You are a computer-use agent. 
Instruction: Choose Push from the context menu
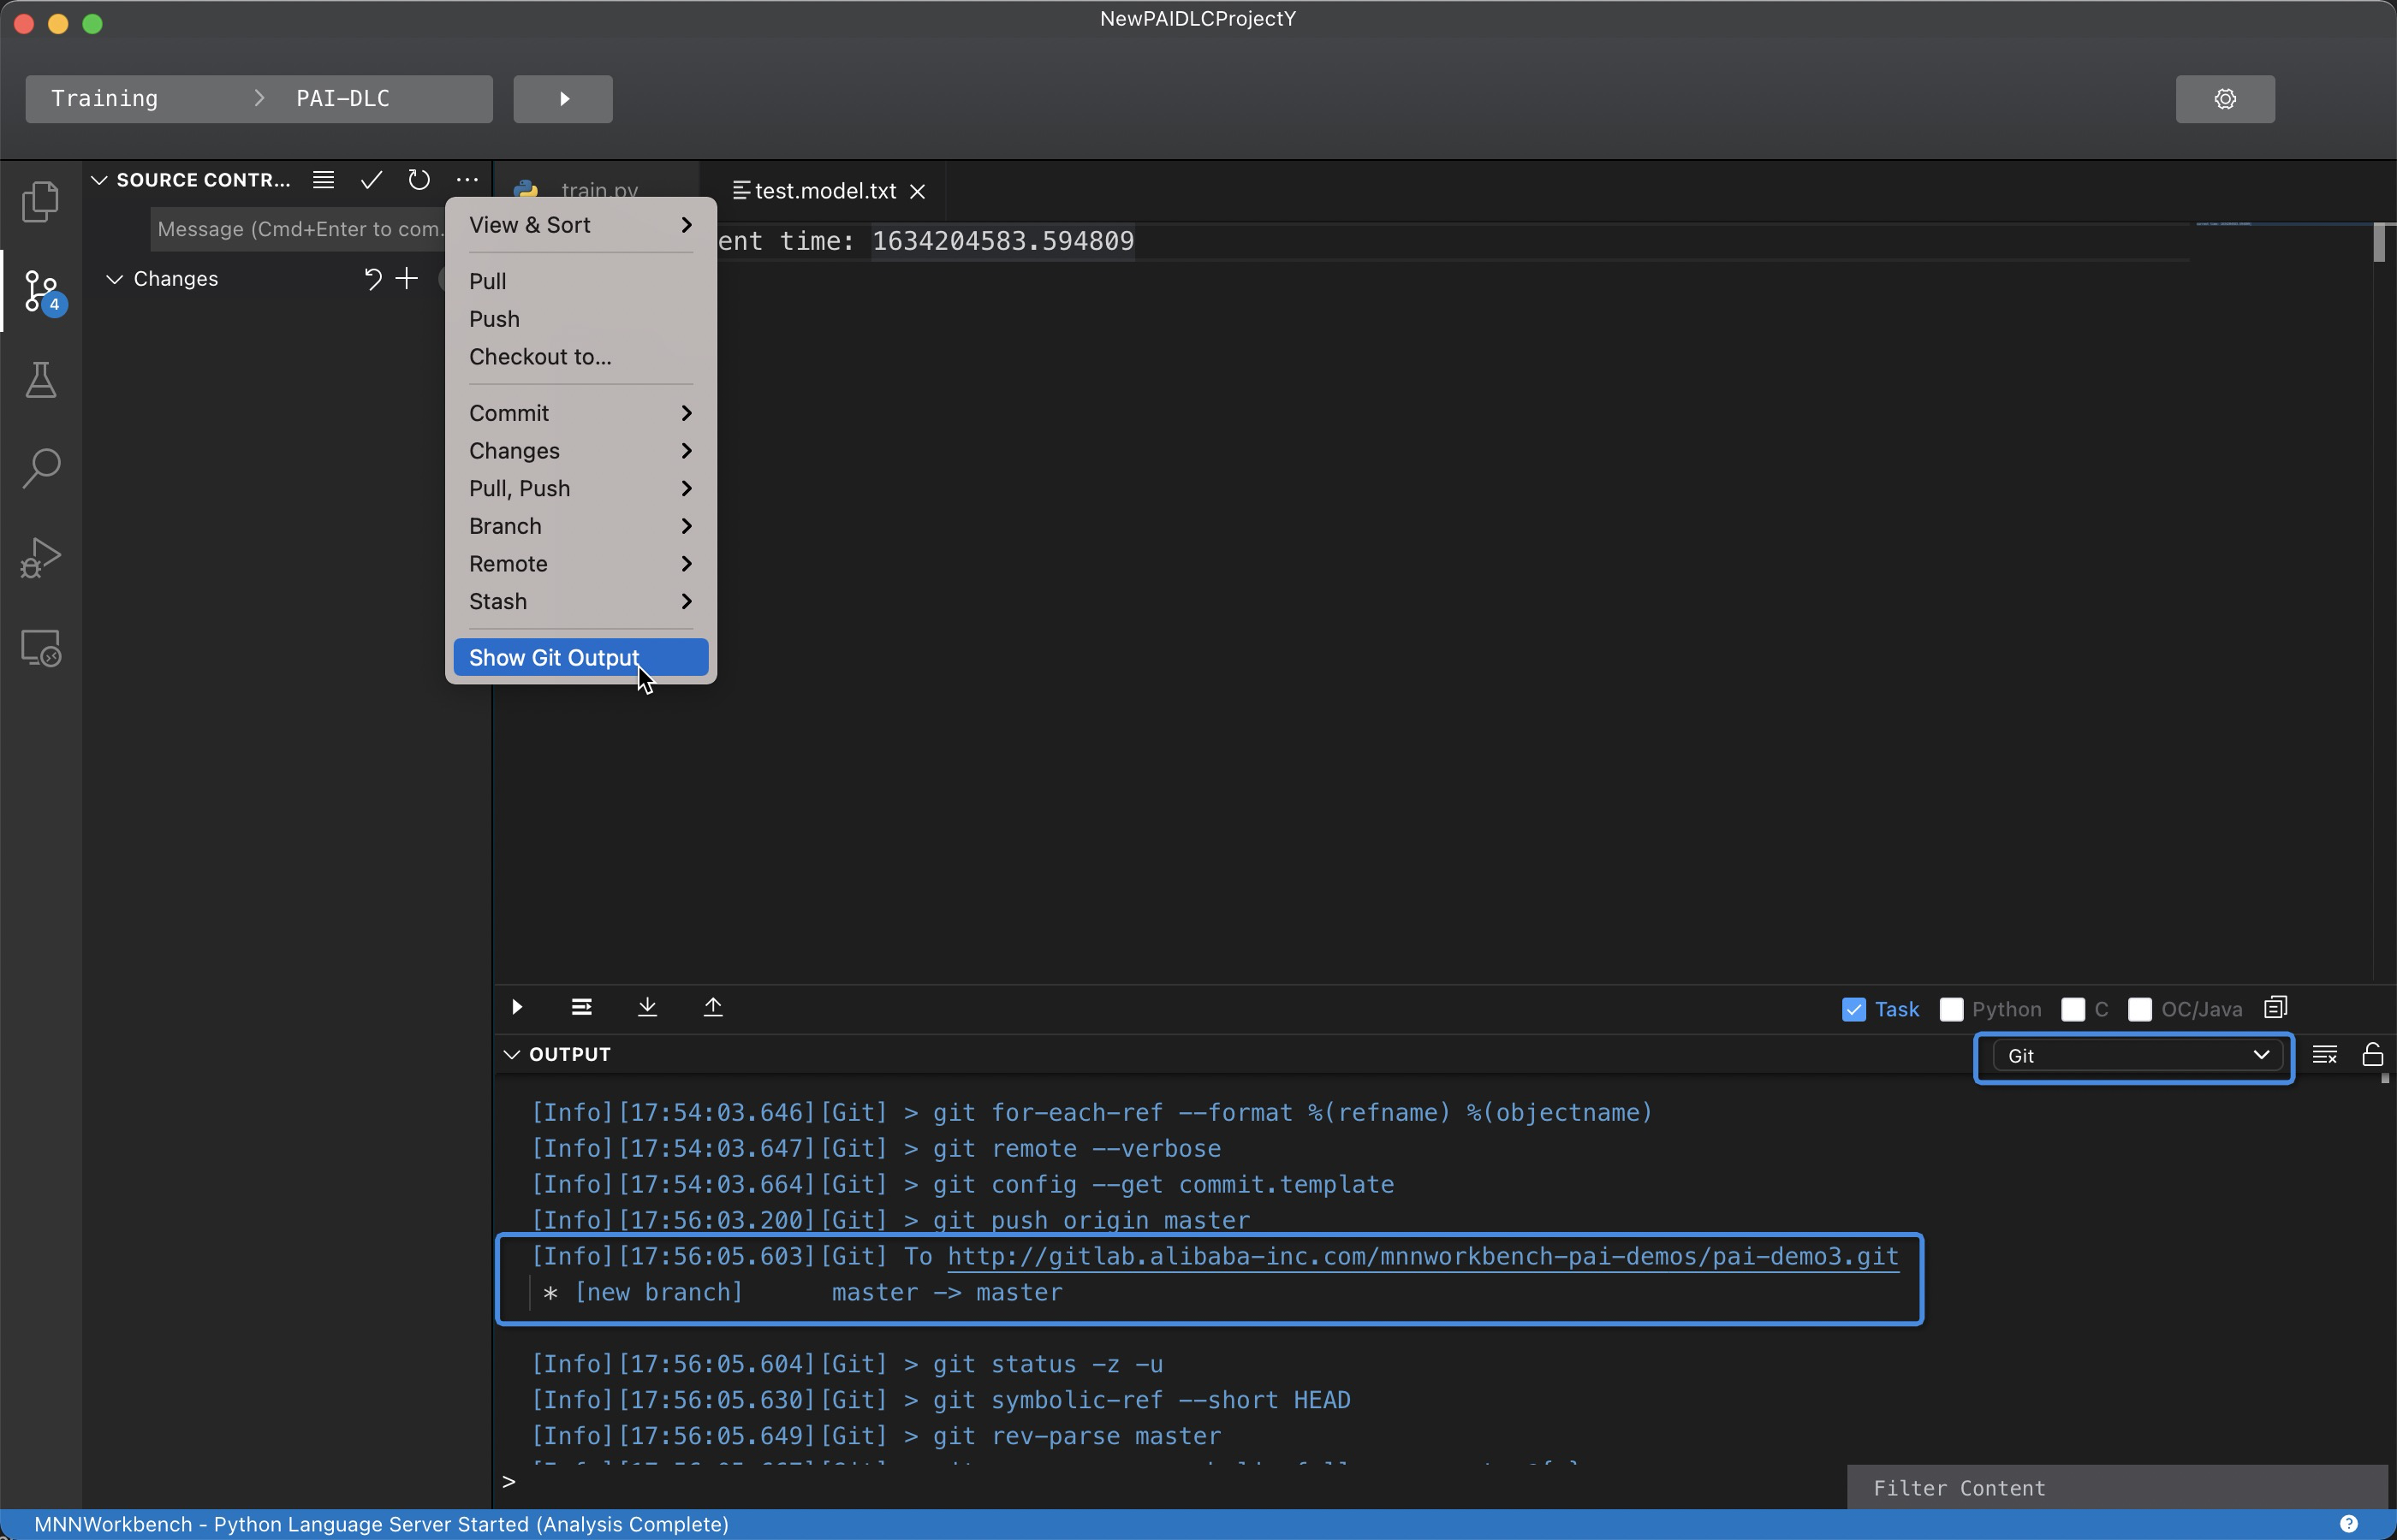tap(580, 319)
